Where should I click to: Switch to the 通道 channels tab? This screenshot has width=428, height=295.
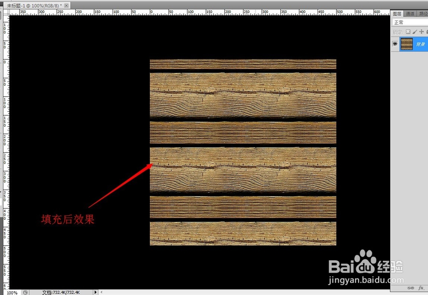click(x=410, y=13)
